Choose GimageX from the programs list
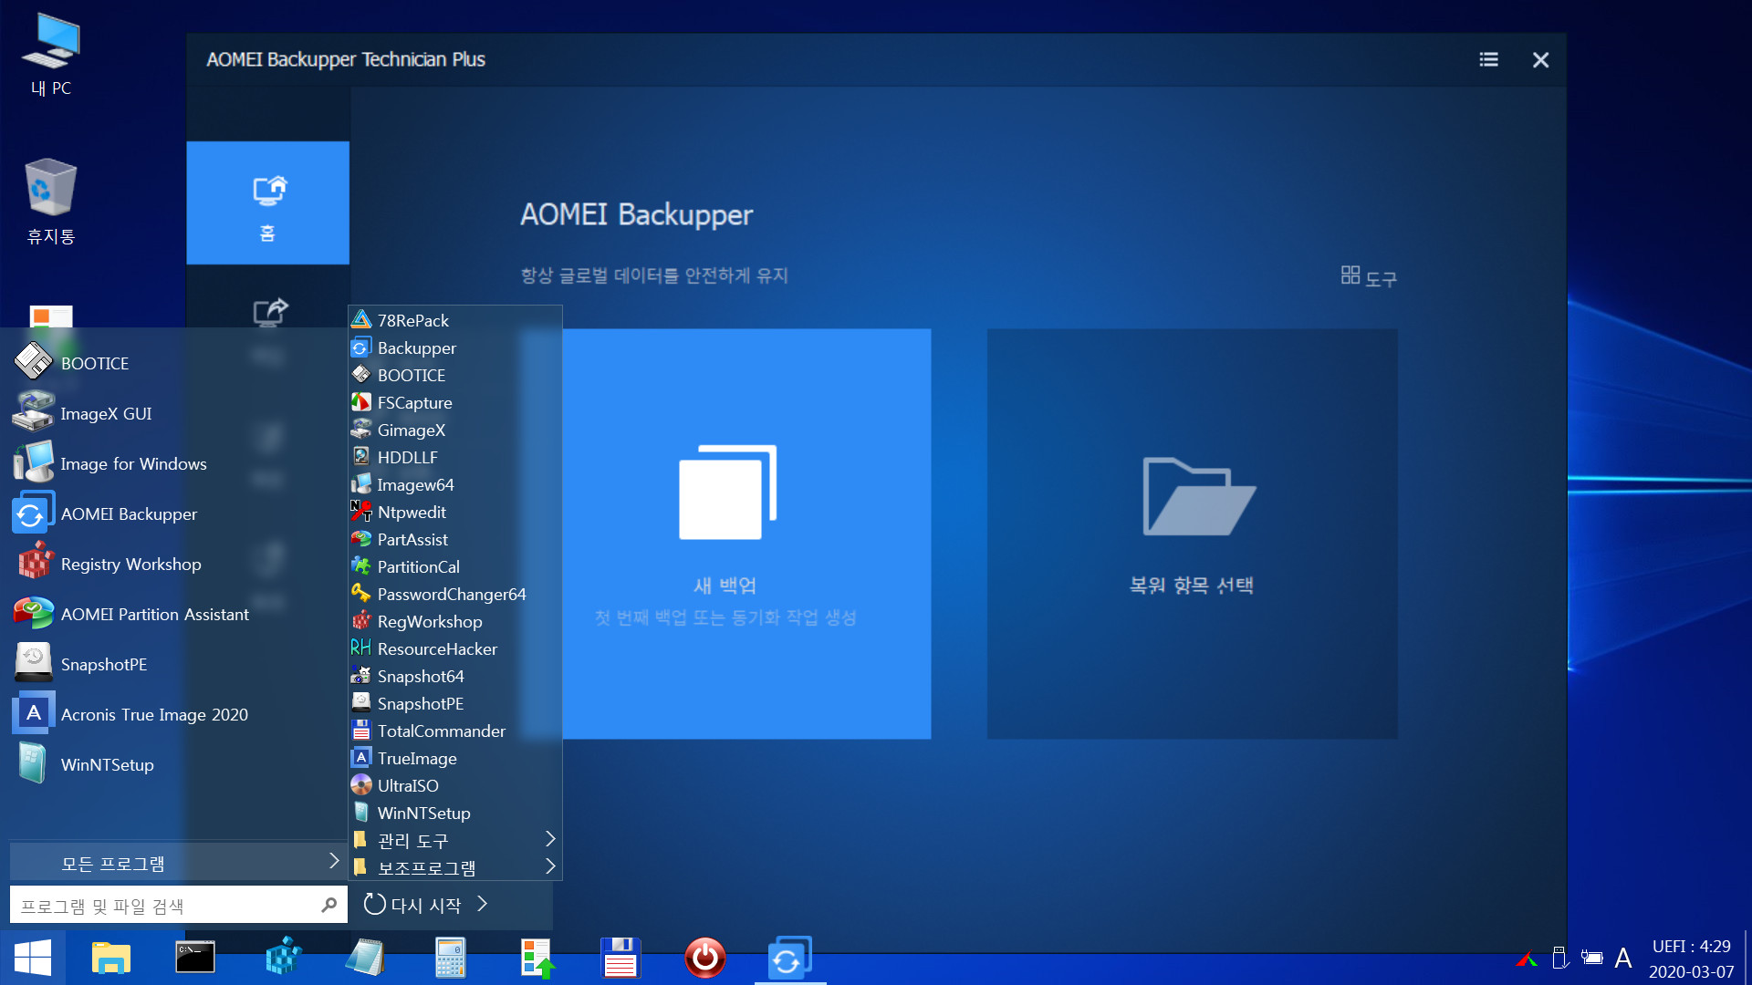The height and width of the screenshot is (985, 1752). click(x=454, y=430)
